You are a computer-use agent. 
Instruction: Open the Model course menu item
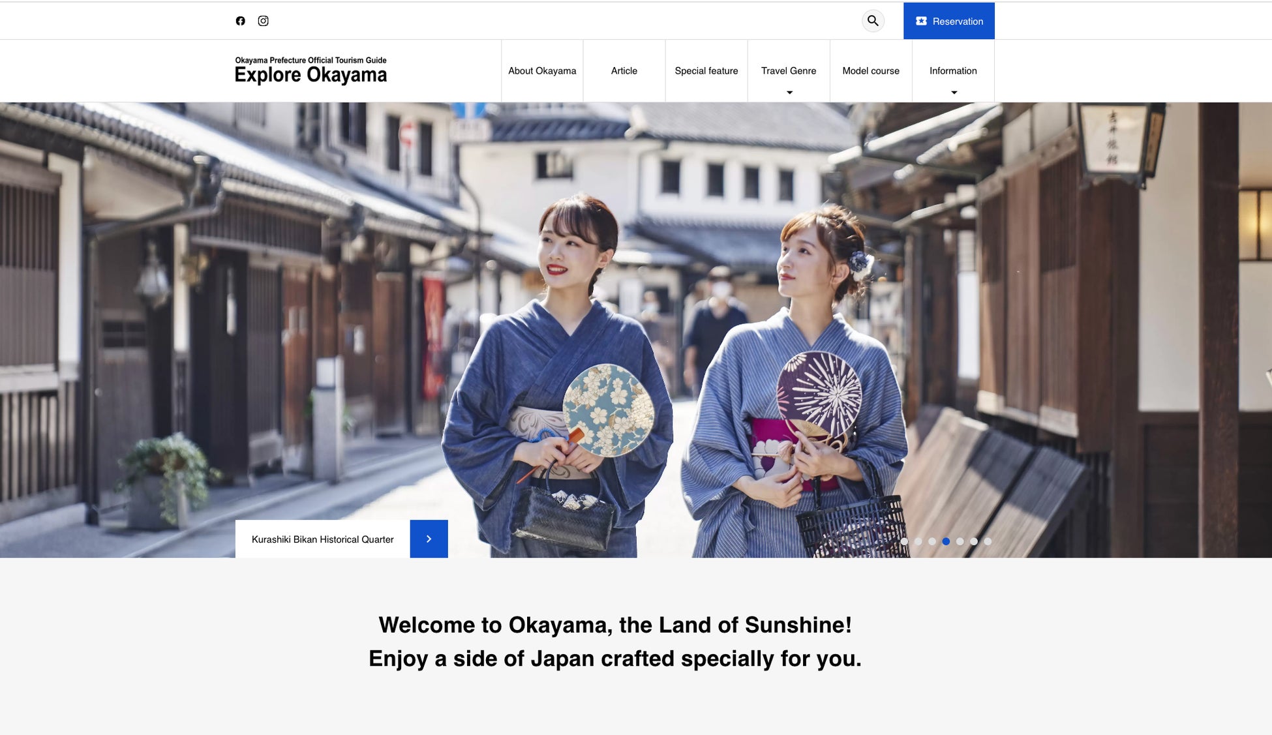(x=871, y=70)
